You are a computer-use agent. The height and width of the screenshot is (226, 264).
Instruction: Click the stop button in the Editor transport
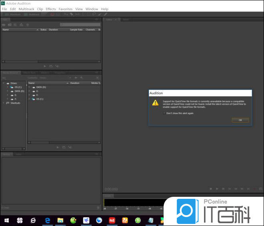211,189
